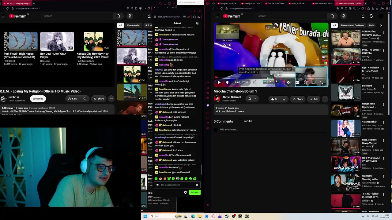Seek on the Meccha Chameleon progress bar
Viewport: 392px width, 220px height.
pyautogui.click(x=271, y=78)
